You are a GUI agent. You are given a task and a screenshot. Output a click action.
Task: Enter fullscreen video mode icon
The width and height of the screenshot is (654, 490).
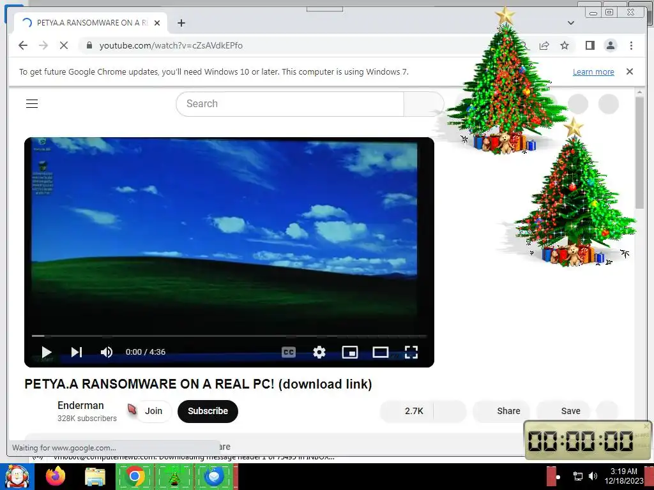[411, 352]
